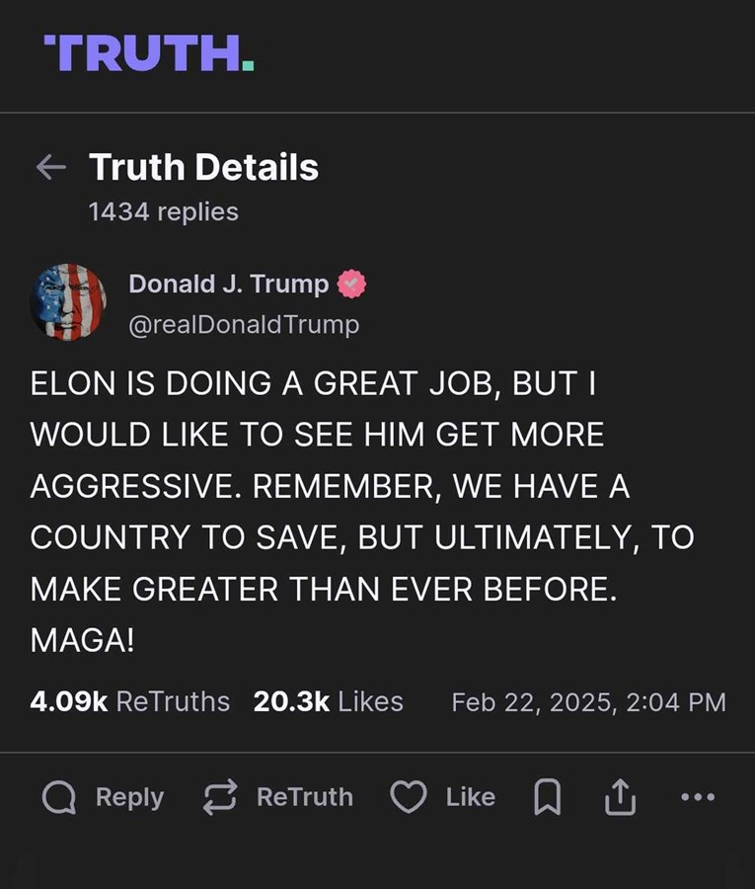
Task: Click the ReTruth text label
Action: point(304,797)
